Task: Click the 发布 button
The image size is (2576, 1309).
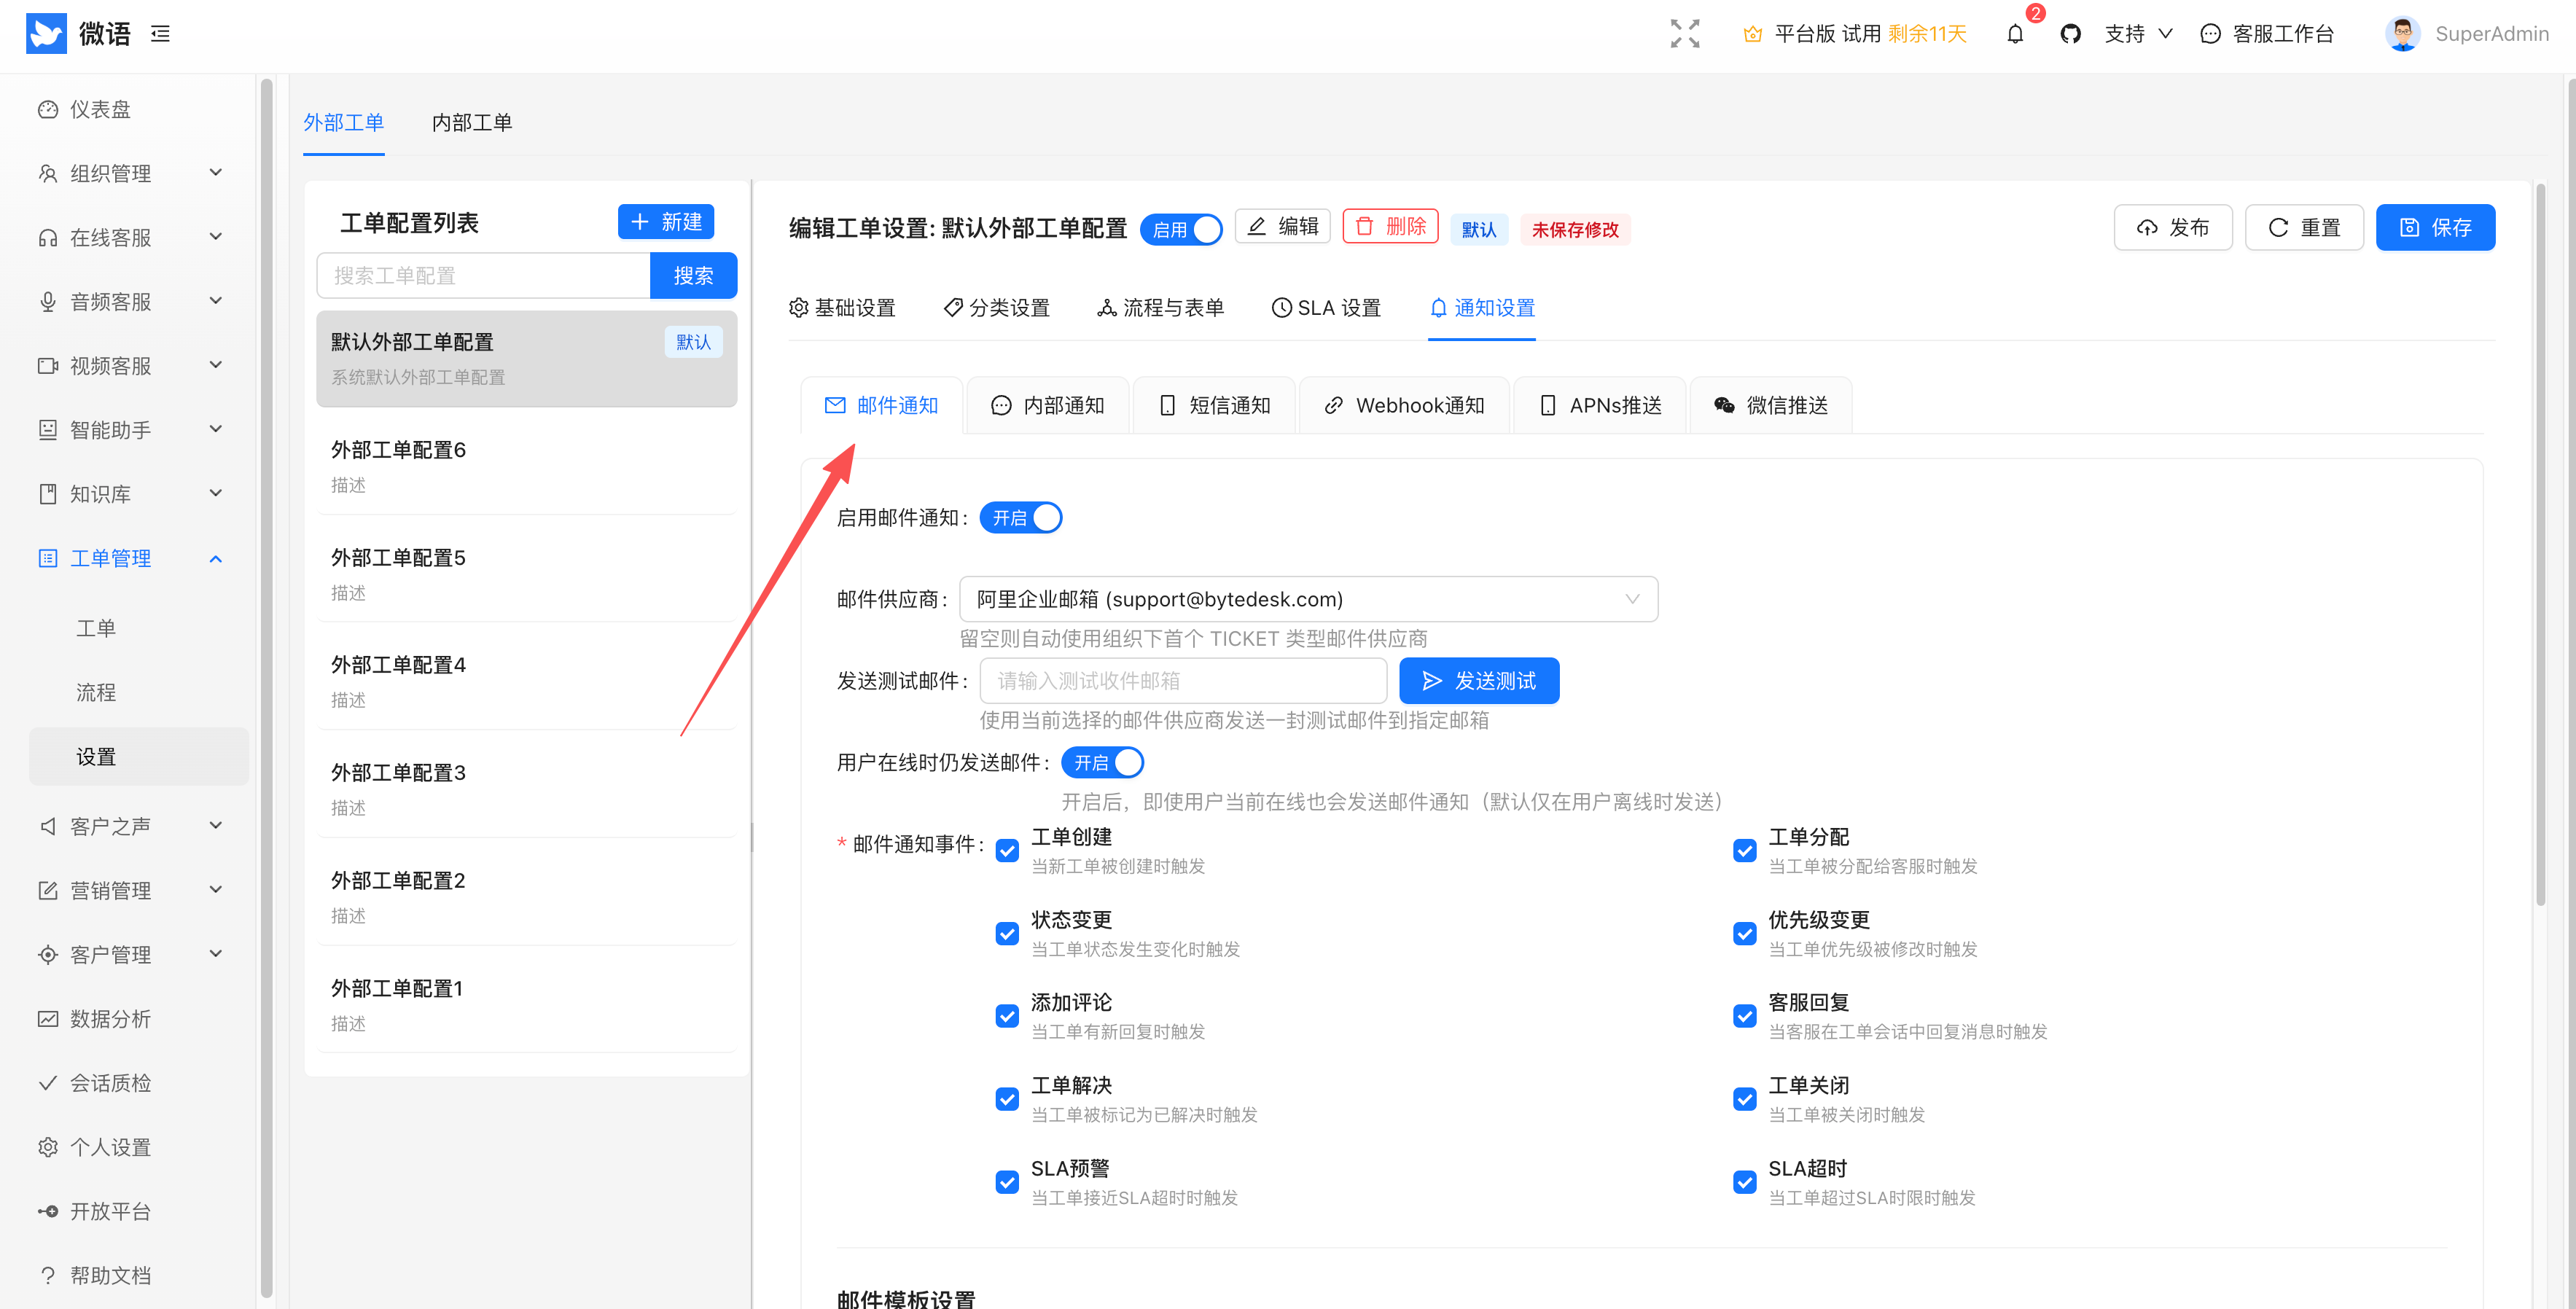Action: pos(2173,227)
